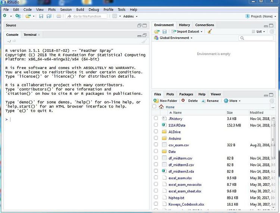
Task: Minimize the Console pane
Action: (139, 36)
